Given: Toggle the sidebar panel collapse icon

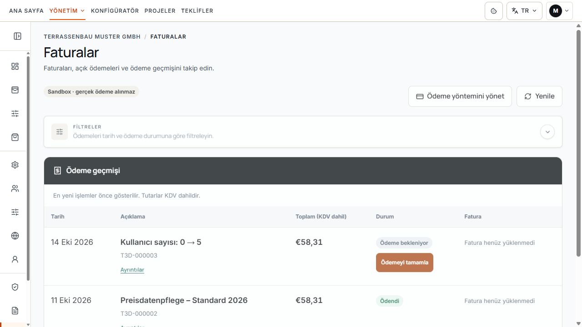Looking at the screenshot, I should pyautogui.click(x=17, y=36).
